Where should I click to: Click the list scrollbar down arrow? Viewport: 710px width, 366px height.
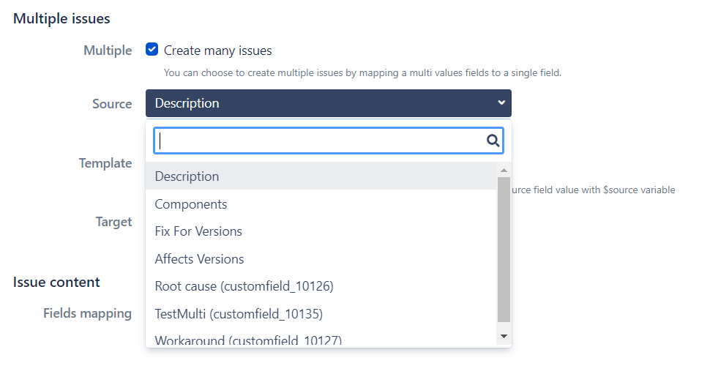(504, 336)
